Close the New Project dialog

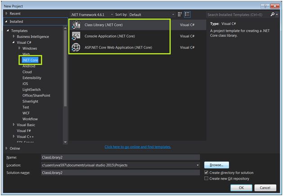click(x=275, y=6)
